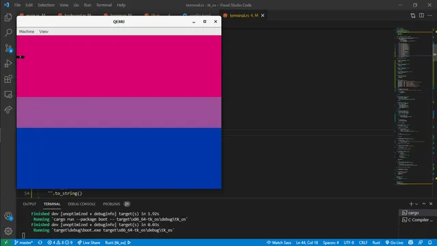This screenshot has height=246, width=437.
Task: Open the Extensions view
Action: click(x=8, y=79)
